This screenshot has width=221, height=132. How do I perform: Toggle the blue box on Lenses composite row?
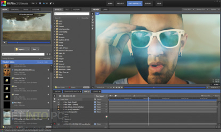(95, 112)
